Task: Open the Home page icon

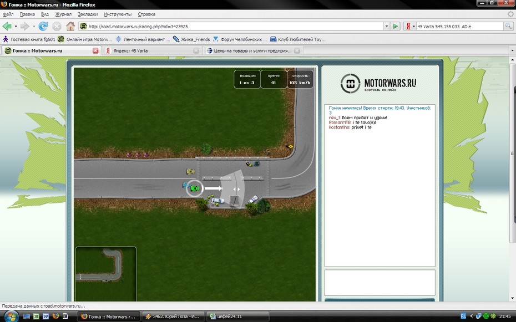Action: pos(70,26)
